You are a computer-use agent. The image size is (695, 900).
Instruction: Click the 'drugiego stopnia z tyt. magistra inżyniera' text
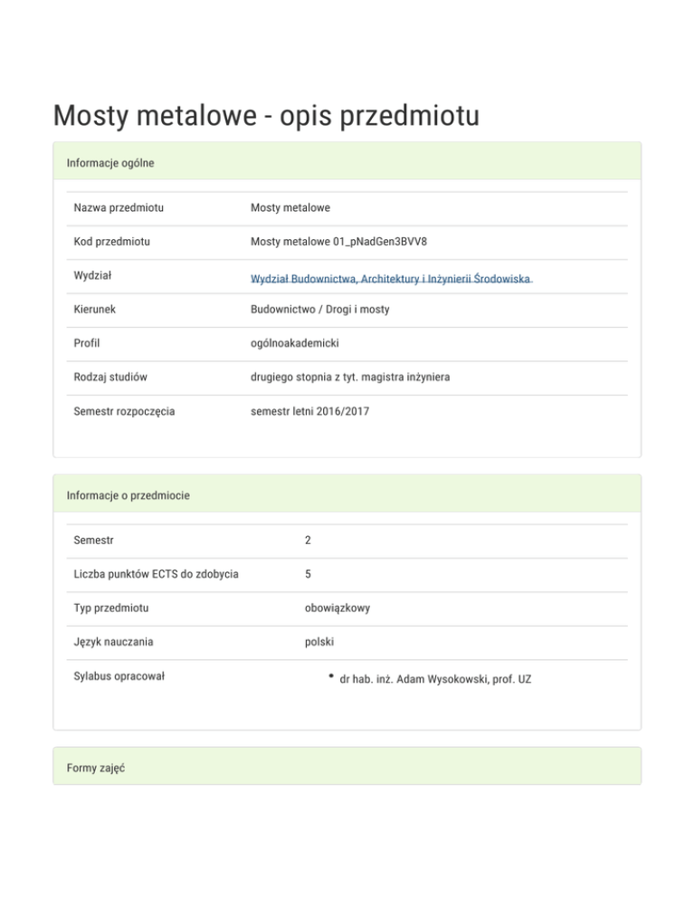[350, 377]
